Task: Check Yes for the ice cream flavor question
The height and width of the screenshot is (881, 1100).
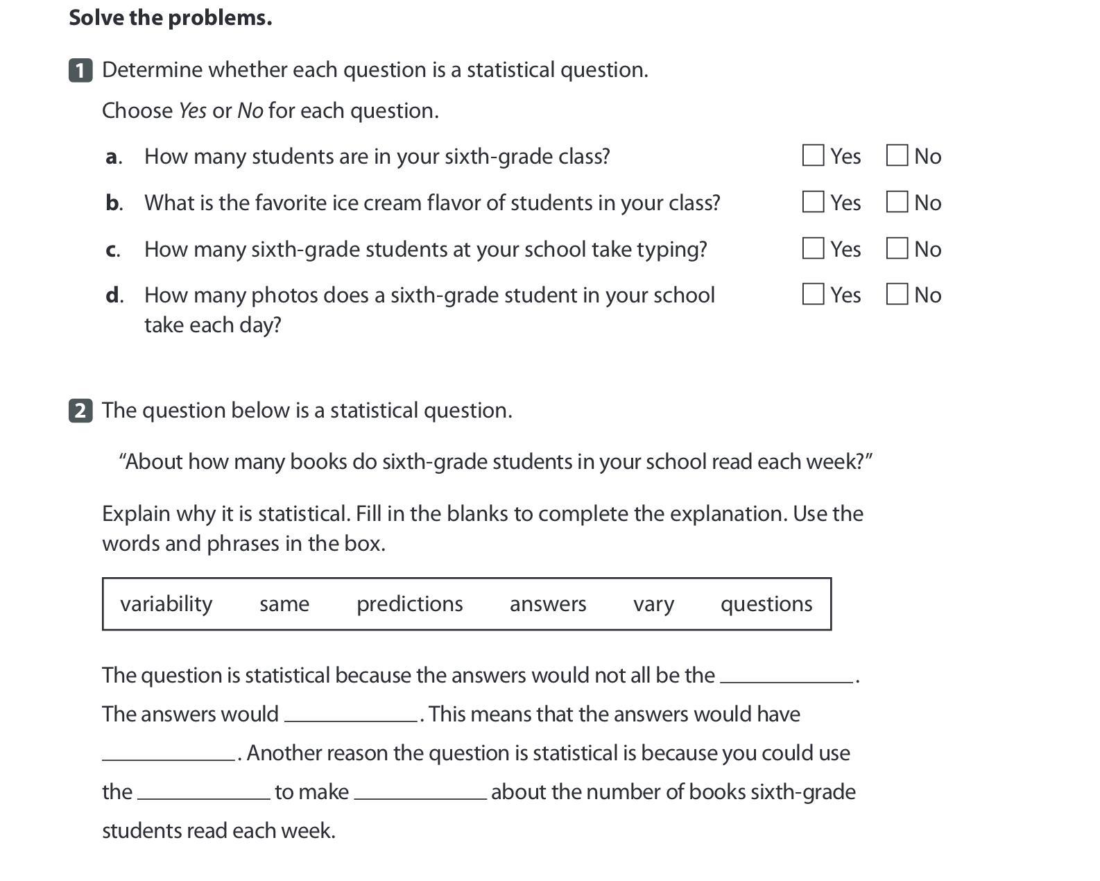Action: tap(813, 202)
